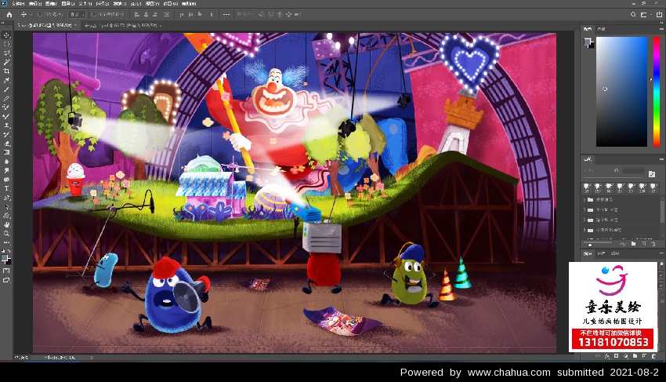666x382 pixels.
Task: Open the 编辑 (Edit) menu
Action: 34,3
